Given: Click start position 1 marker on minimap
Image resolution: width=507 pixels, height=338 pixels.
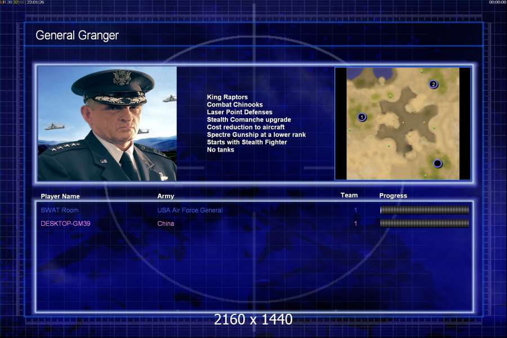Looking at the screenshot, I should [362, 117].
